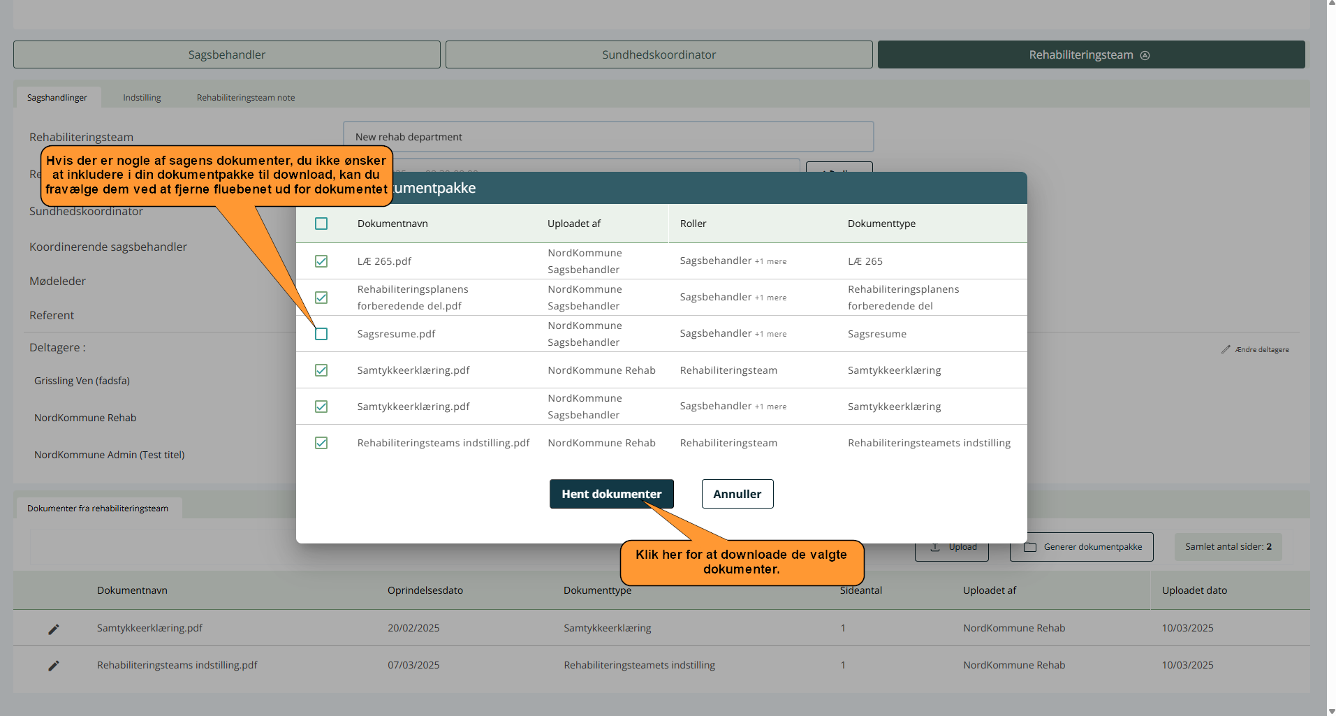Switch to the Indstilling tab
This screenshot has height=716, width=1336.
tap(142, 98)
